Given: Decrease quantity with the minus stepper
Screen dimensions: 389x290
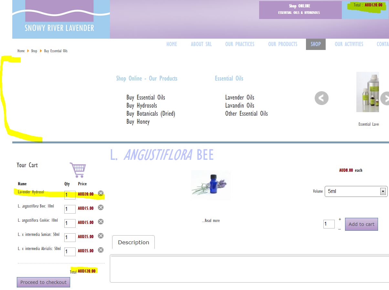Looking at the screenshot, I should pos(340,229).
